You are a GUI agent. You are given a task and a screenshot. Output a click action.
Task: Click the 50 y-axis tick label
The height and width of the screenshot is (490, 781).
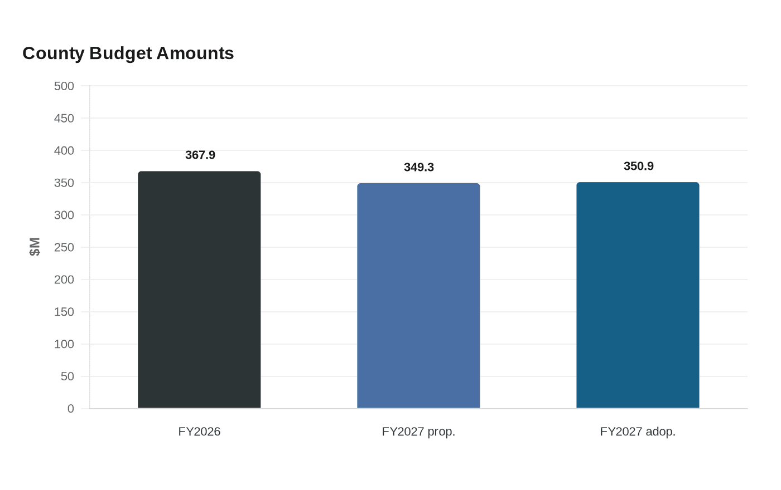coord(68,376)
